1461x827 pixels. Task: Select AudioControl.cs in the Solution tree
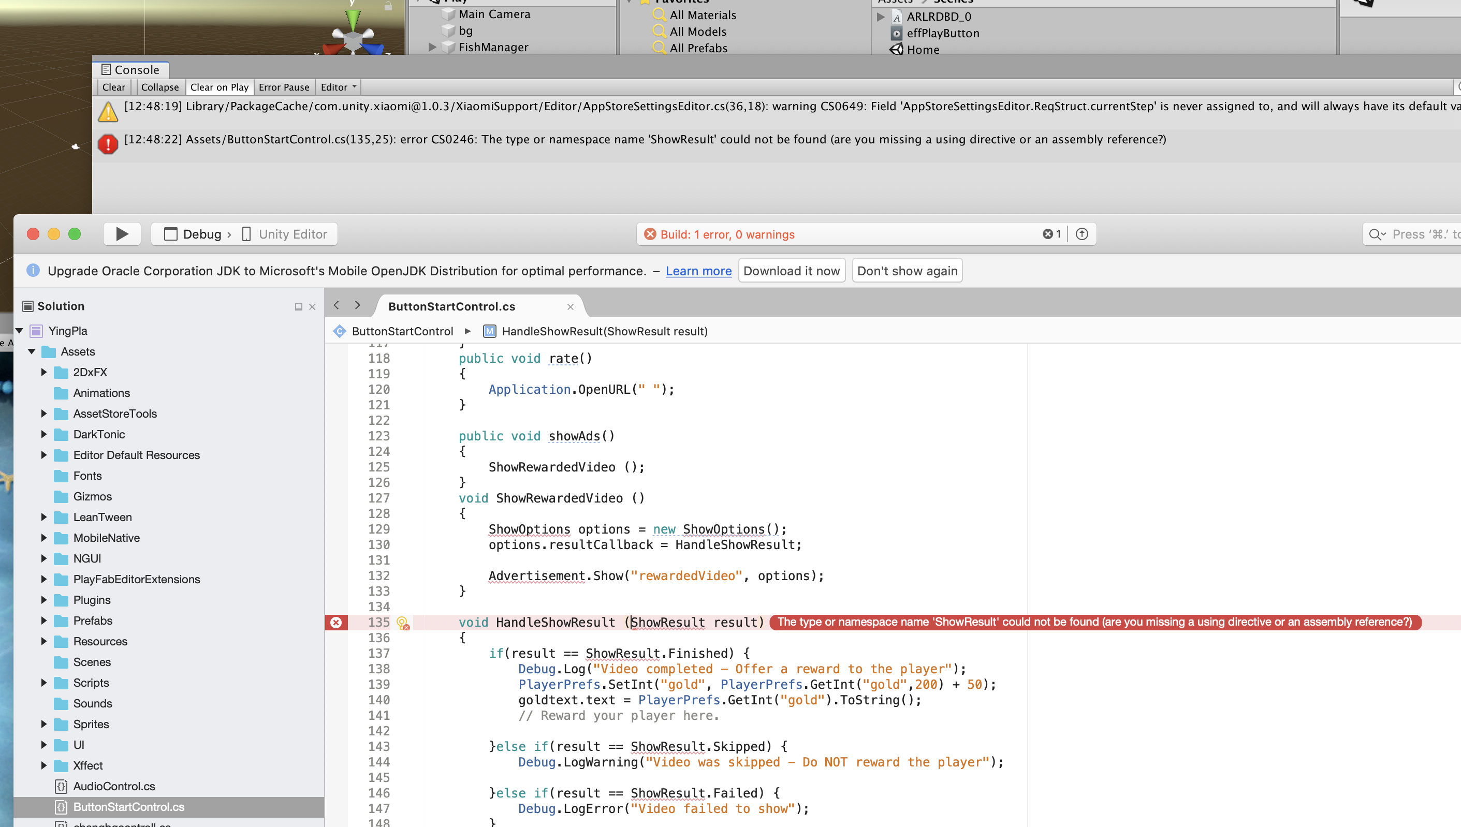[113, 786]
